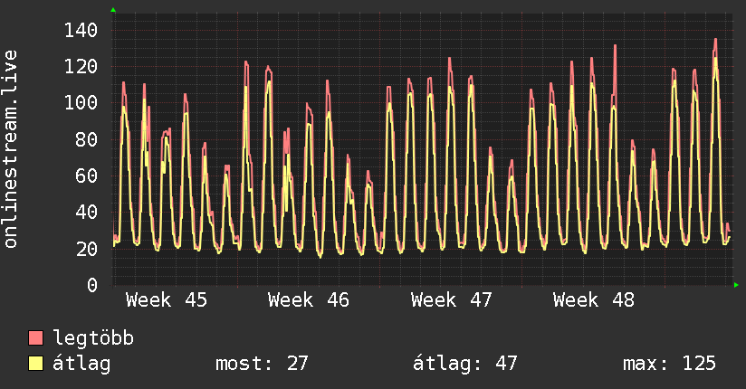Click the 120 y-axis label
This screenshot has height=389, width=746.
[81, 67]
